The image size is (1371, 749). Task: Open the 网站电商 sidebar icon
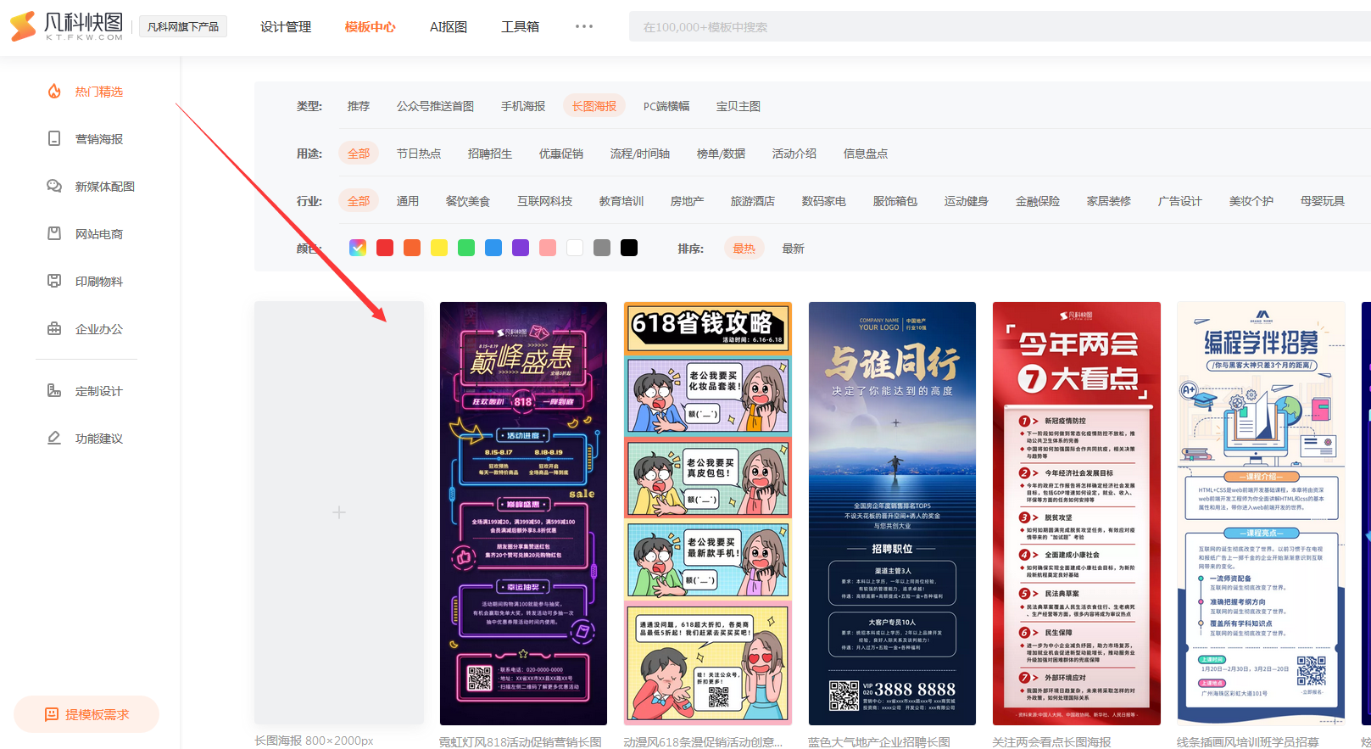pos(54,234)
